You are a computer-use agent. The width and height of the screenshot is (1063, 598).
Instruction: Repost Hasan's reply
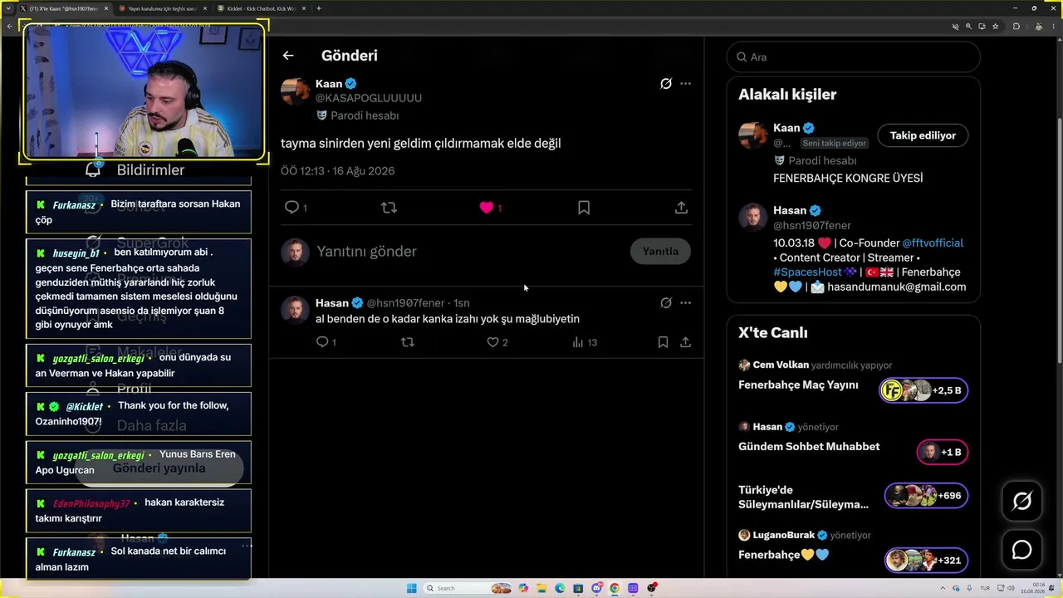407,342
